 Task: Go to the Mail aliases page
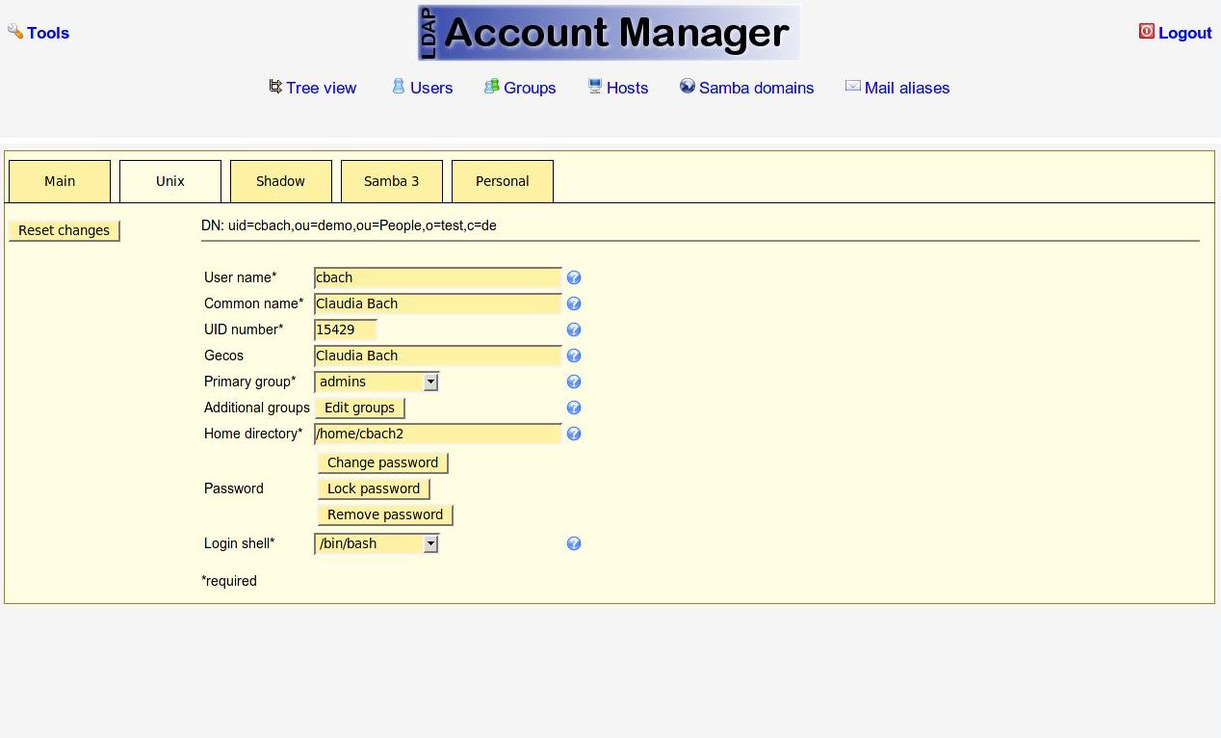tap(906, 88)
